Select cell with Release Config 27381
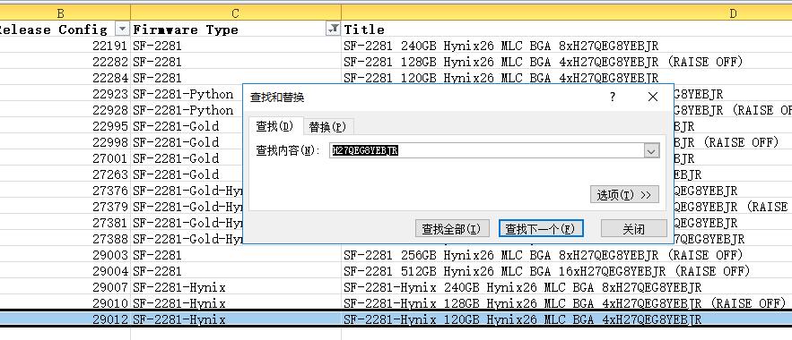This screenshot has width=792, height=340. click(65, 223)
